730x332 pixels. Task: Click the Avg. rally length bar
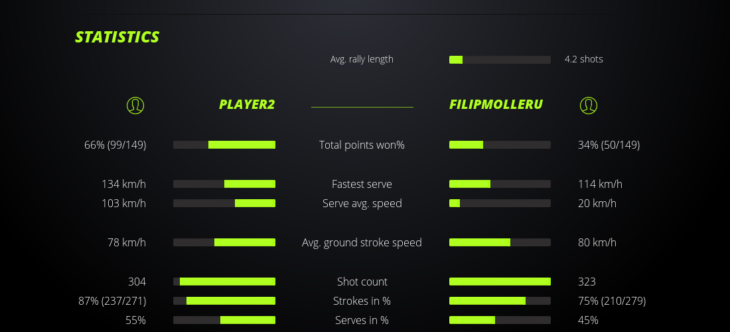(500, 60)
